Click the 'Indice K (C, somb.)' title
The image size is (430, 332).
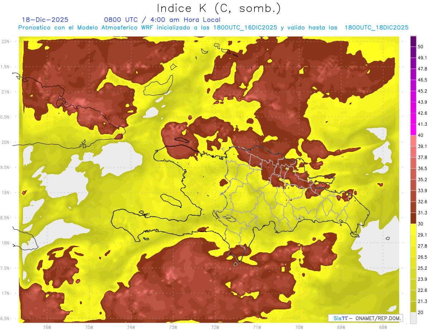click(219, 8)
